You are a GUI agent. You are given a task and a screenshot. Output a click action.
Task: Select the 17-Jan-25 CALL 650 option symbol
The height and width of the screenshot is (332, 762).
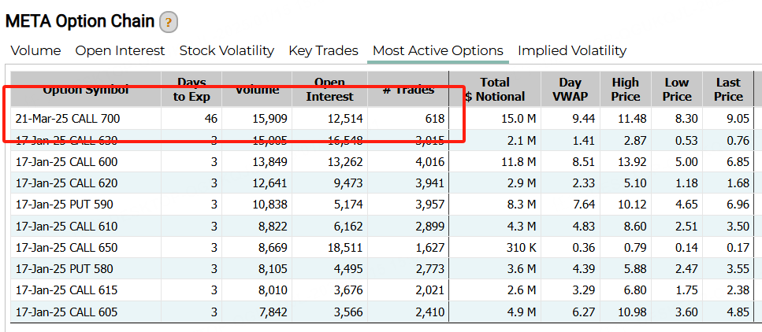[66, 248]
